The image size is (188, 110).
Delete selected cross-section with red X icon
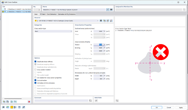click(29, 102)
